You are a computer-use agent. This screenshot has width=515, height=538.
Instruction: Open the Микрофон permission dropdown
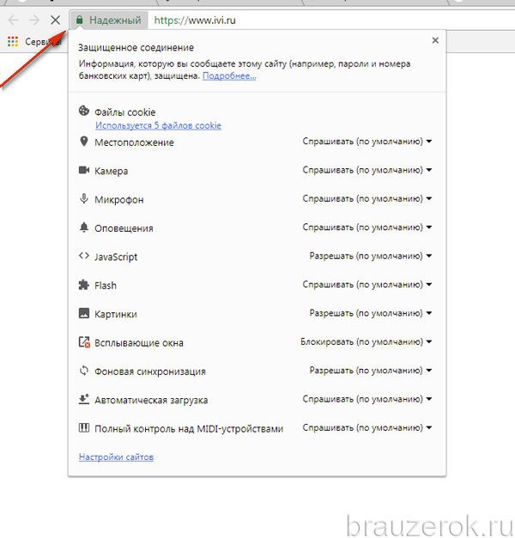click(367, 199)
